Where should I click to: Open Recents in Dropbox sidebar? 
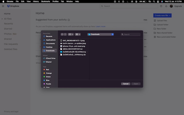tap(8, 24)
